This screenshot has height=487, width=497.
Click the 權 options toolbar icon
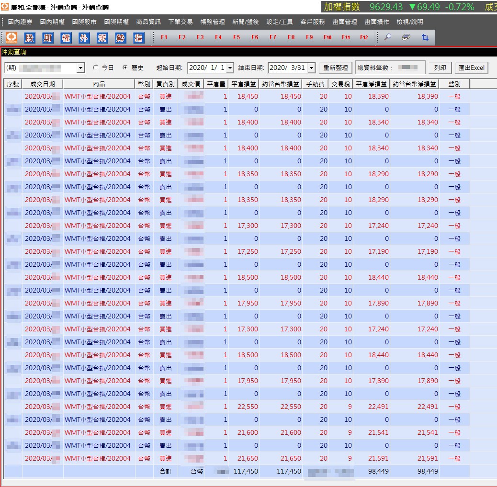click(x=66, y=38)
